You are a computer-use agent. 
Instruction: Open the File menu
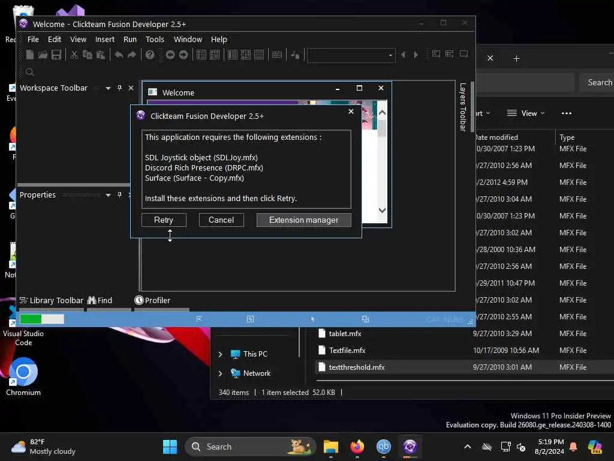tap(33, 39)
